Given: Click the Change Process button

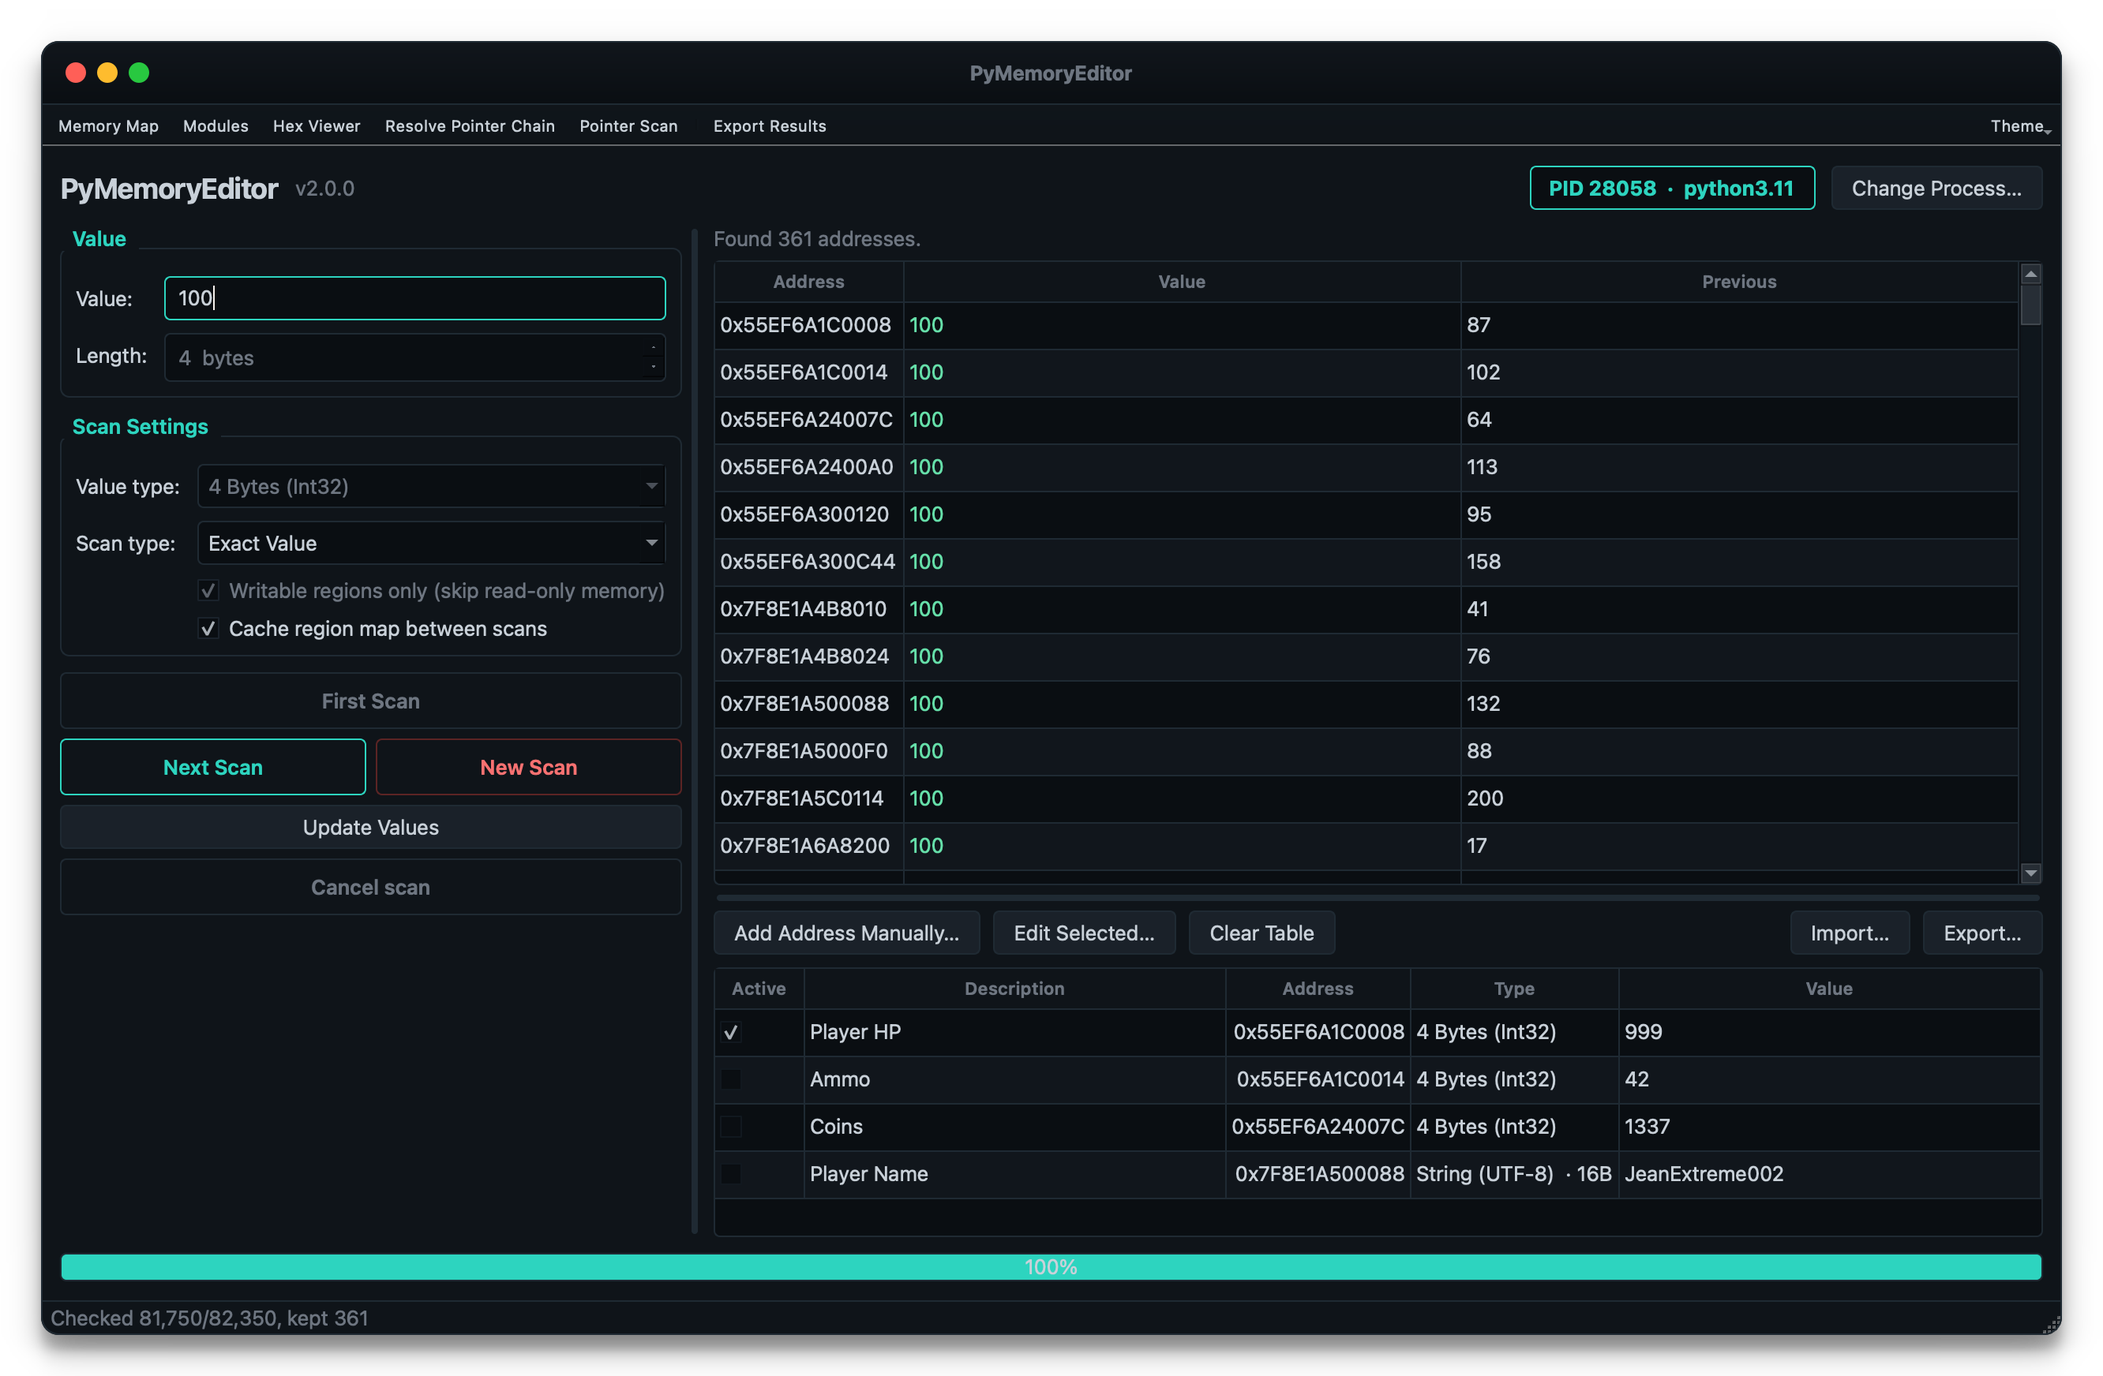Looking at the screenshot, I should click(x=1936, y=188).
